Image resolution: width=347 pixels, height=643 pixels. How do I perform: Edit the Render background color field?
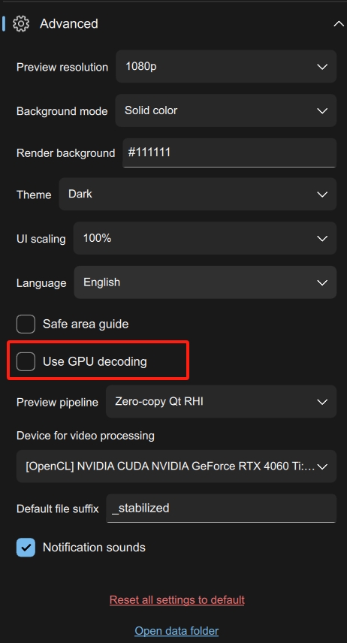pyautogui.click(x=229, y=152)
